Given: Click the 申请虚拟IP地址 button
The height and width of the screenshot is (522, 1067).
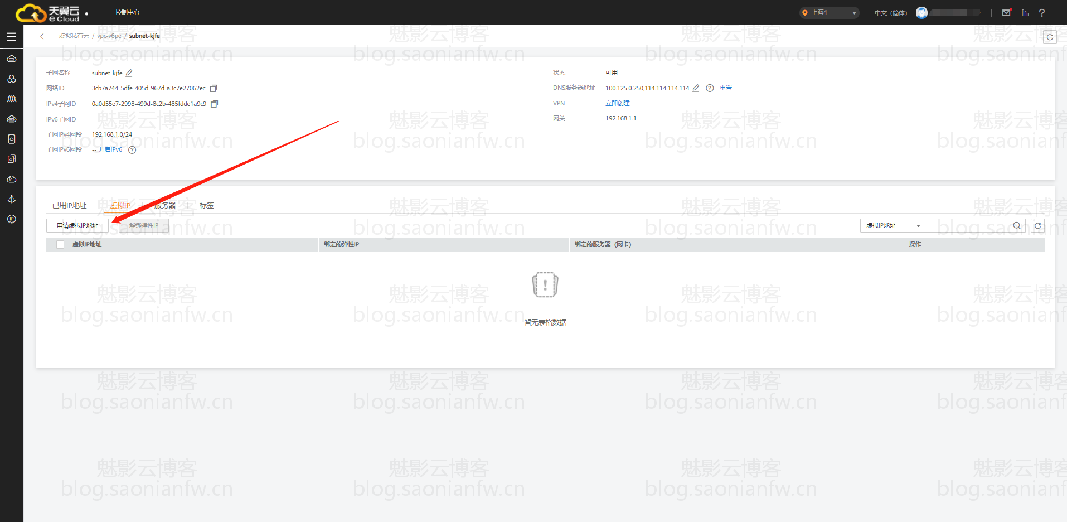Looking at the screenshot, I should click(77, 226).
